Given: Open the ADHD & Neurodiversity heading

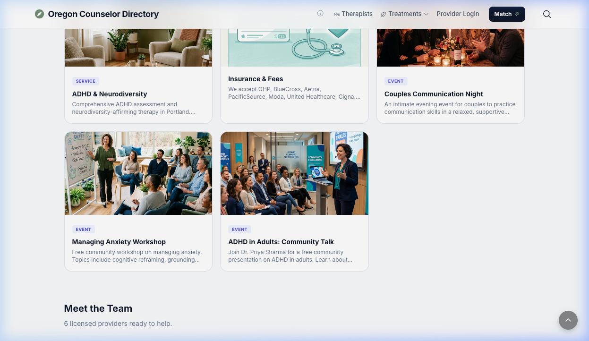Looking at the screenshot, I should pos(110,94).
